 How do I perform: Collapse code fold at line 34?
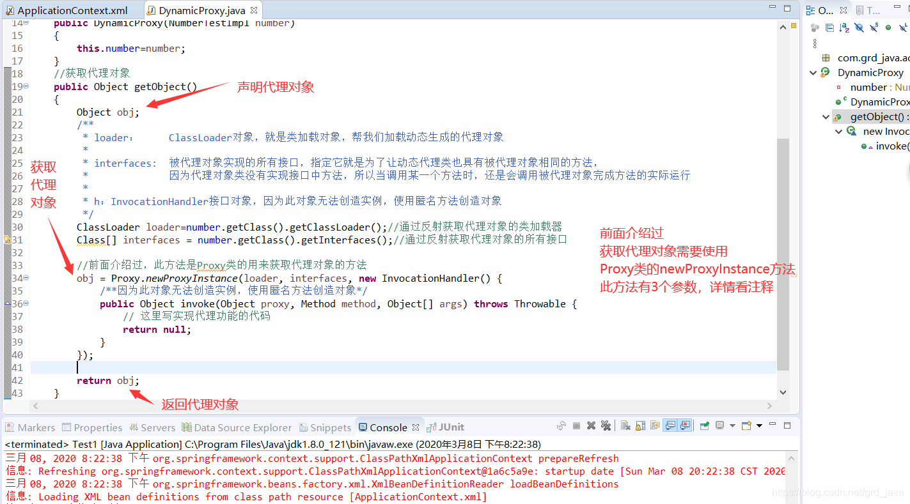tap(26, 278)
